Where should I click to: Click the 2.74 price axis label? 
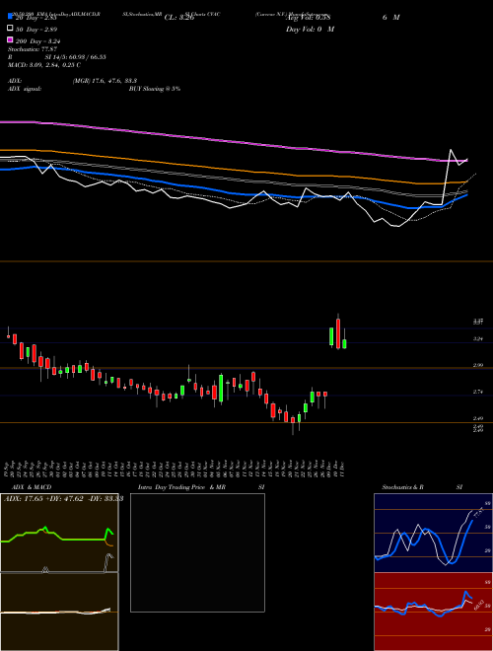point(477,392)
